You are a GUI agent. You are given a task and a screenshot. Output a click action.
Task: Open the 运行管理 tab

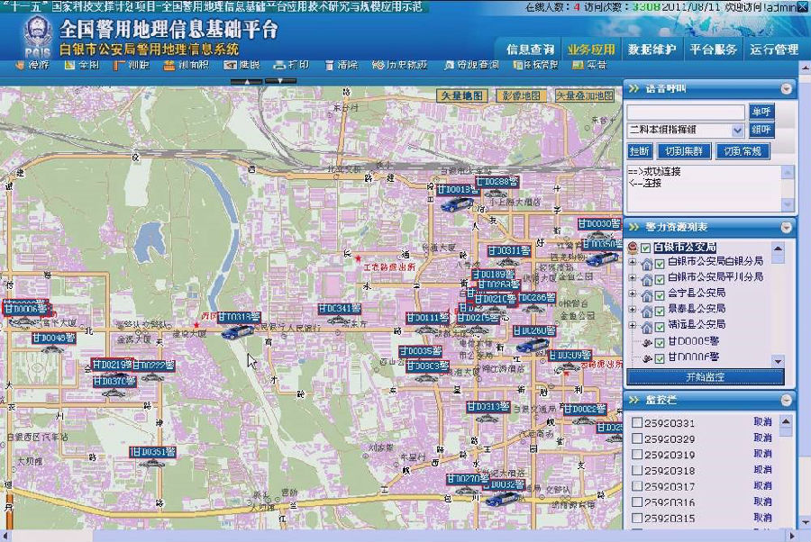pyautogui.click(x=774, y=50)
